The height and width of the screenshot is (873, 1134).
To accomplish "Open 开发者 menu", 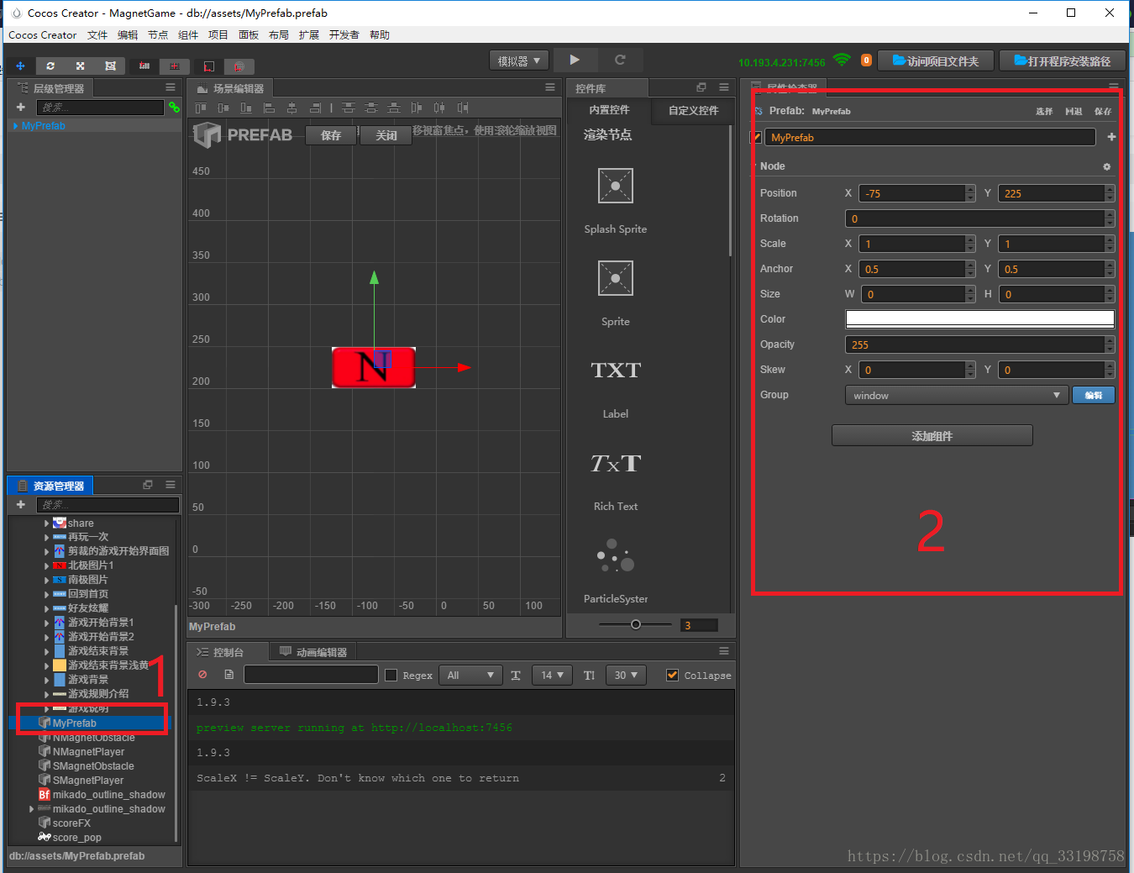I will click(344, 34).
